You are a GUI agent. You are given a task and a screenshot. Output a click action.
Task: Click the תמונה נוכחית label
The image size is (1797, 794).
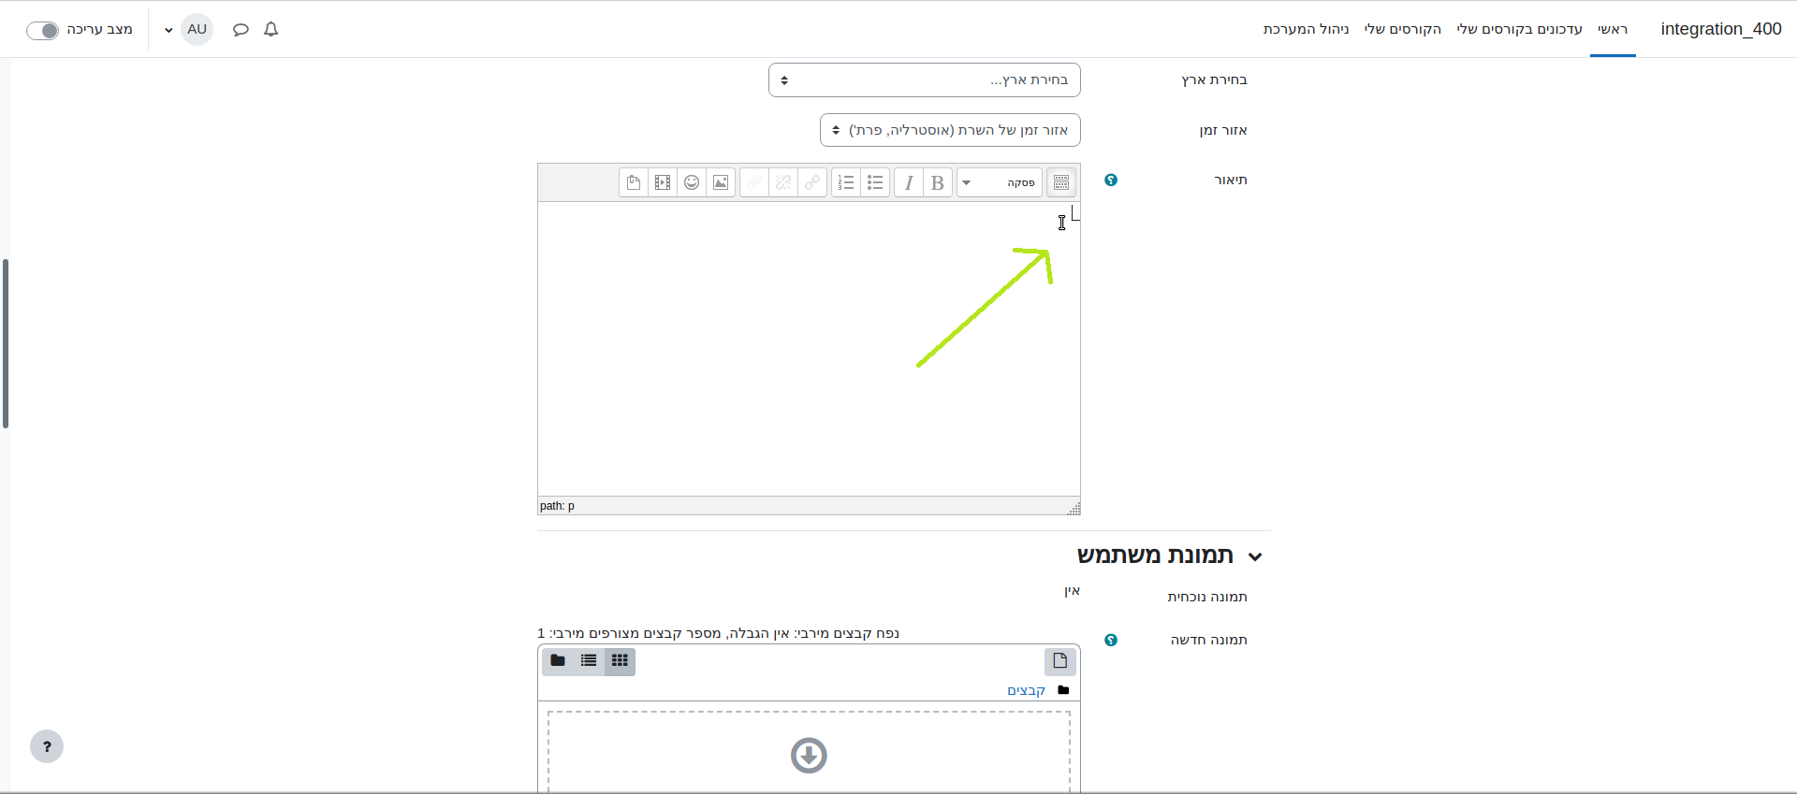(x=1207, y=597)
